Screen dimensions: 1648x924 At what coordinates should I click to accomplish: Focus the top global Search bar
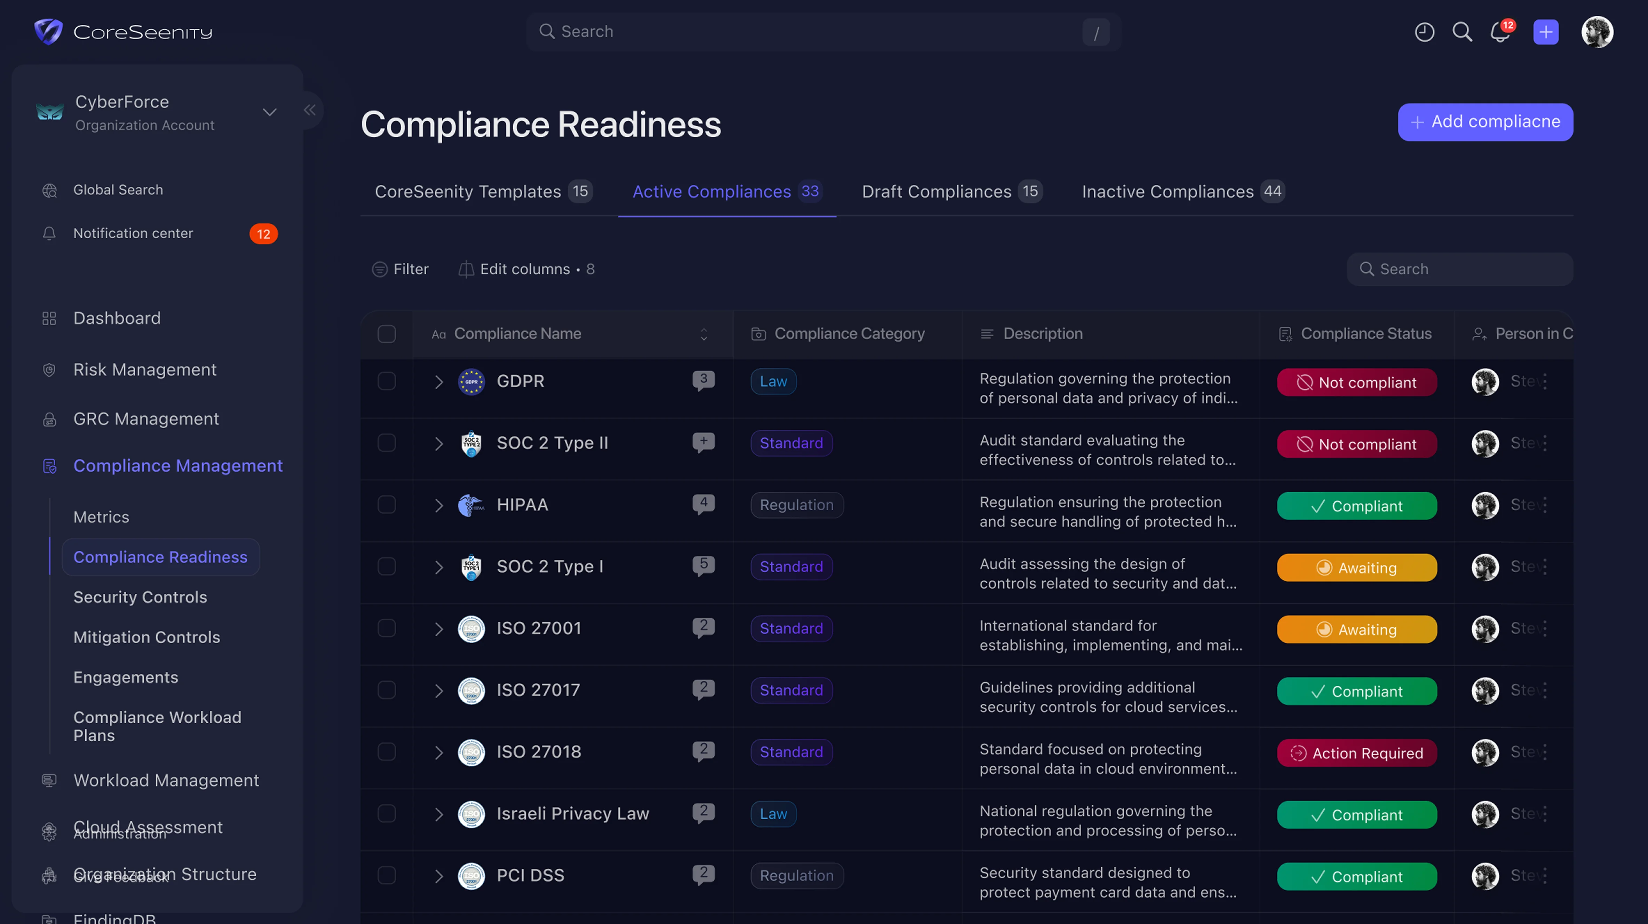pyautogui.click(x=823, y=31)
